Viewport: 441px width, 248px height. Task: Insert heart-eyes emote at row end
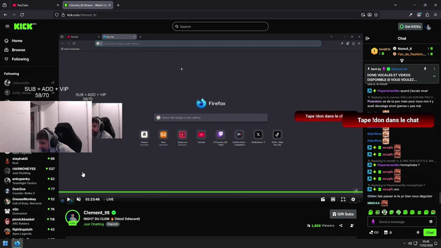pyautogui.click(x=433, y=212)
